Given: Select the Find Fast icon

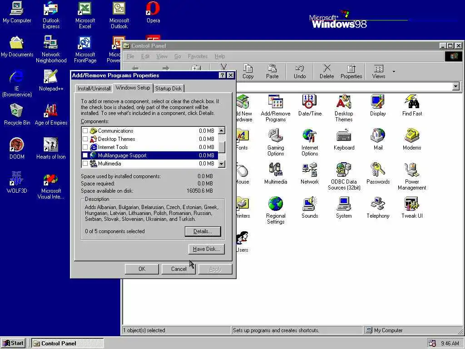Looking at the screenshot, I should click(412, 105).
